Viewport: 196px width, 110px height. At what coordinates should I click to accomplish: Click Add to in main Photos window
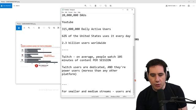[x=17, y=6]
